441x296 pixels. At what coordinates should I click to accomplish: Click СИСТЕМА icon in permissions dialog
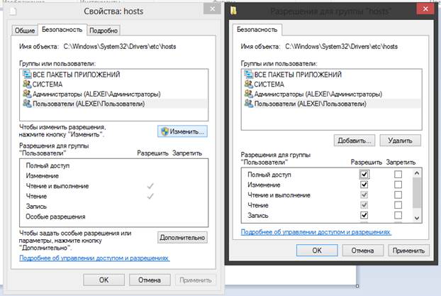(x=247, y=84)
